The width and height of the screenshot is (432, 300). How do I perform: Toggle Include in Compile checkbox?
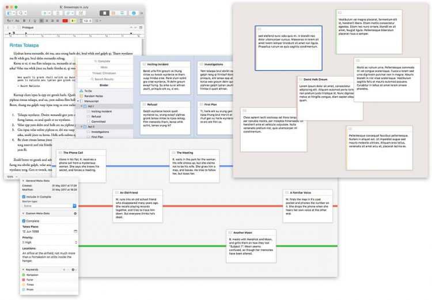click(x=24, y=197)
